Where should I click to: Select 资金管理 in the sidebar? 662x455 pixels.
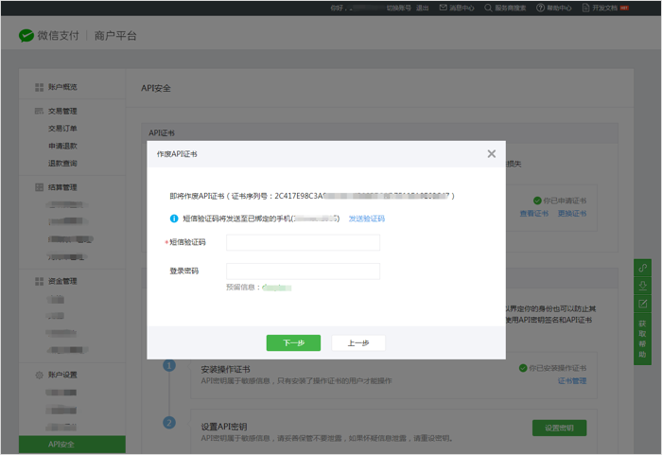tap(62, 281)
